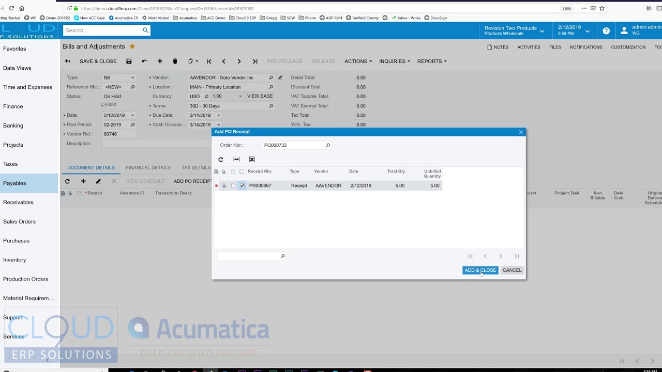Click the delete trash icon in toolbar
662x372 pixels.
coord(175,61)
